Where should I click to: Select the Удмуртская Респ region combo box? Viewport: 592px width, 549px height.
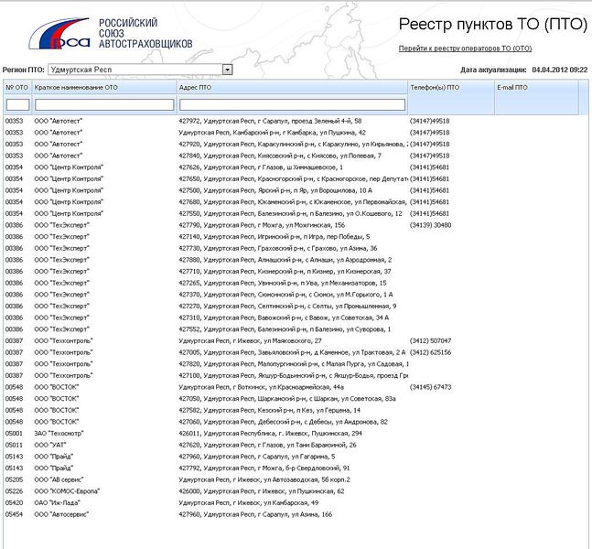pyautogui.click(x=140, y=70)
